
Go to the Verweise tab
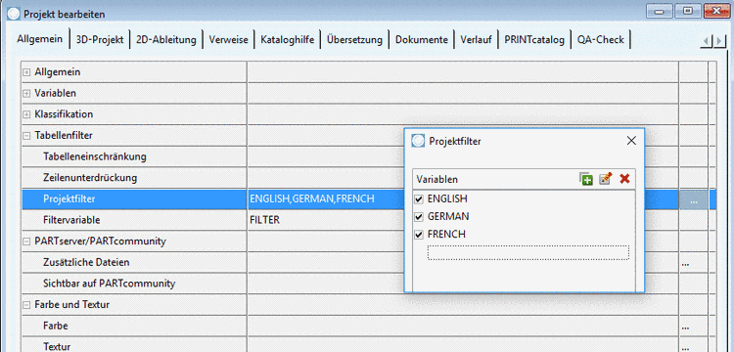point(228,40)
